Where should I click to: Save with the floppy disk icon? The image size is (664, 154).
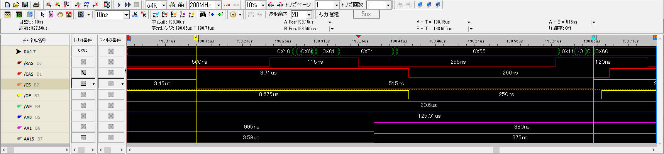25,5
